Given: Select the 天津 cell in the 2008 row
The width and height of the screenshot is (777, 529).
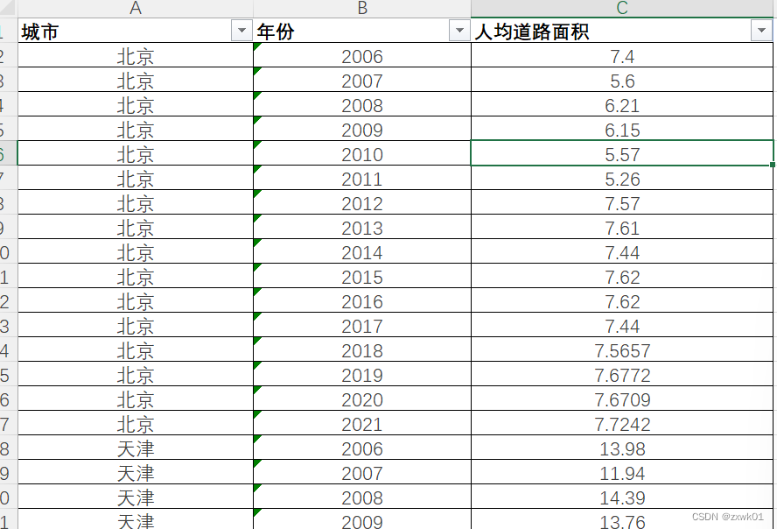Looking at the screenshot, I should pyautogui.click(x=136, y=497).
